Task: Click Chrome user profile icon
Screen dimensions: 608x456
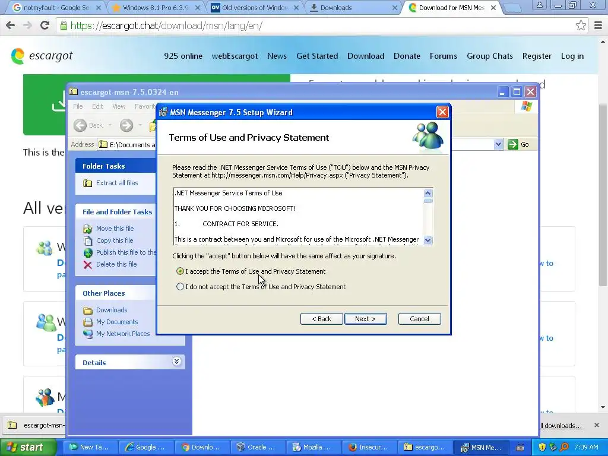Action: point(539,5)
